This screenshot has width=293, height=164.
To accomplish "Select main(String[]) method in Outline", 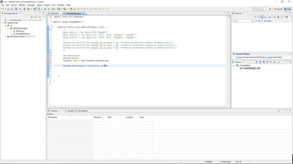I will [252, 68].
